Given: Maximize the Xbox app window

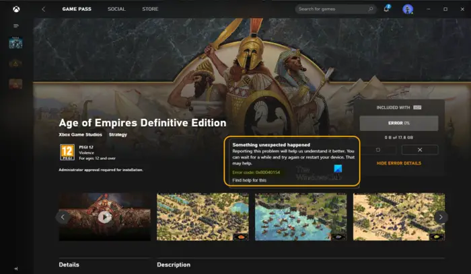Looking at the screenshot, I should tap(445, 9).
